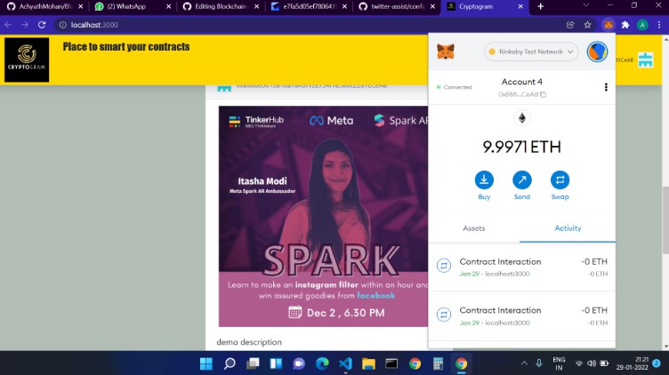Click the share page icon in address bar
This screenshot has width=669, height=375.
569,25
